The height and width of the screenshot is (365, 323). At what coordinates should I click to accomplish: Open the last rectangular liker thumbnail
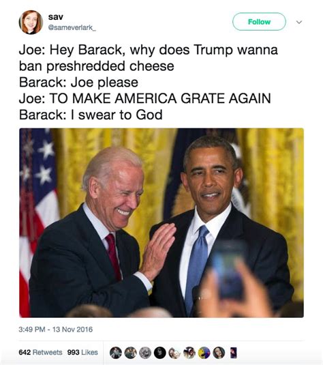click(x=234, y=353)
